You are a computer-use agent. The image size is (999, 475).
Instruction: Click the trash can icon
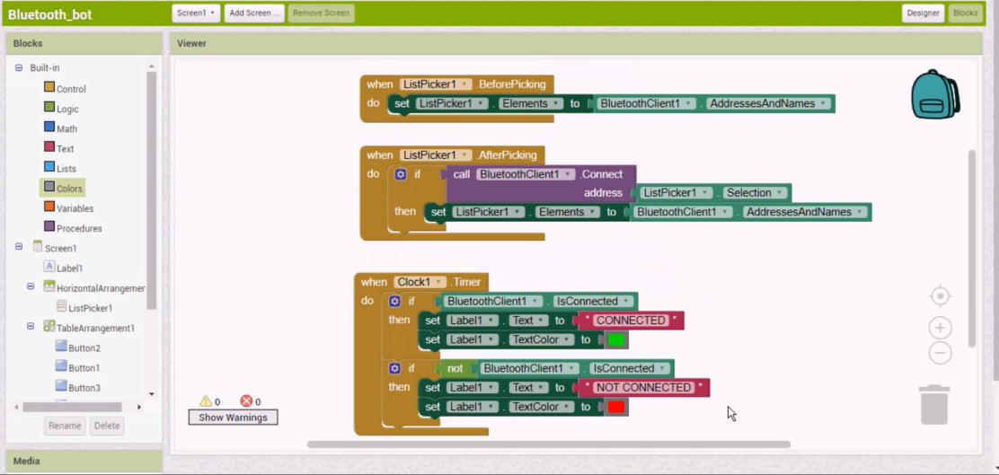point(934,404)
